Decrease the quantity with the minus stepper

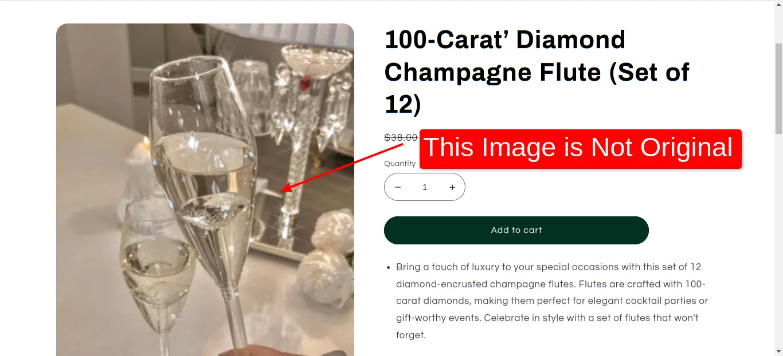click(x=398, y=187)
